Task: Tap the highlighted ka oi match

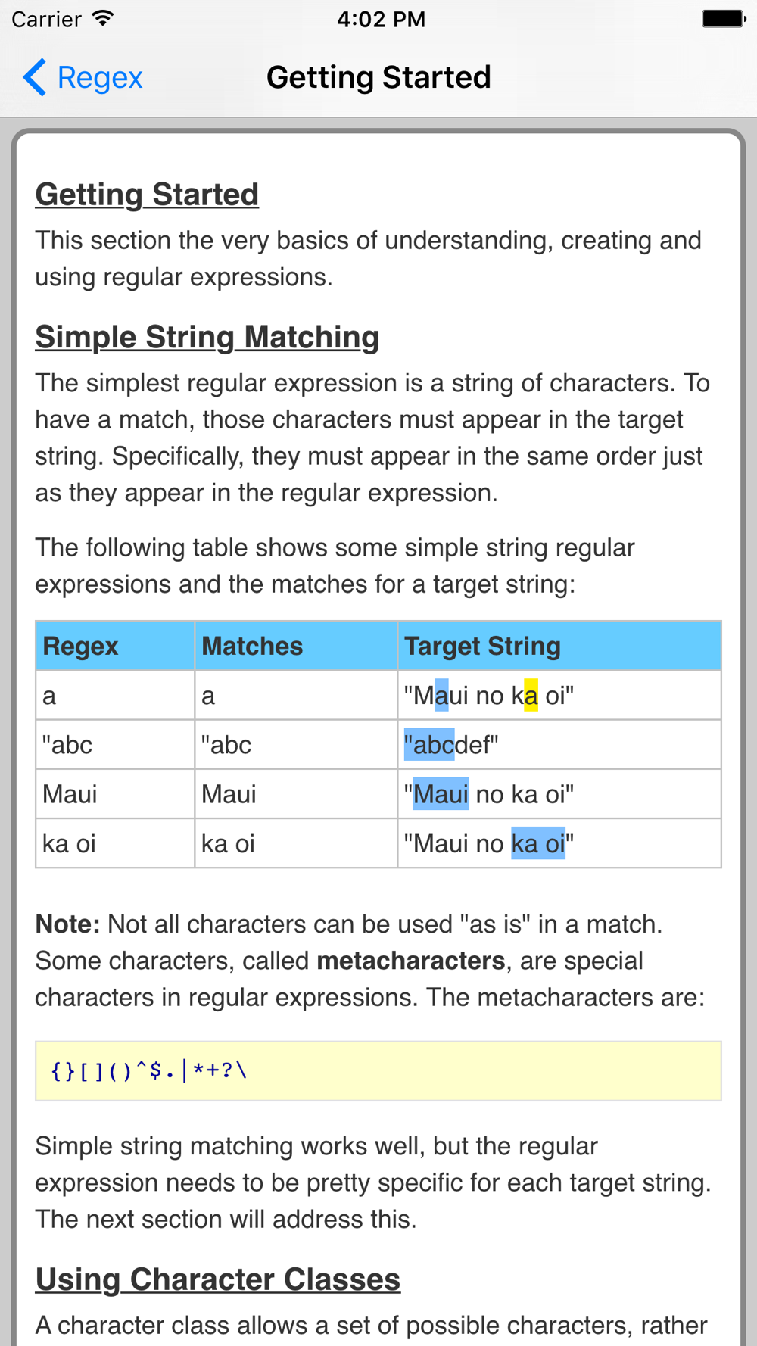Action: [538, 843]
